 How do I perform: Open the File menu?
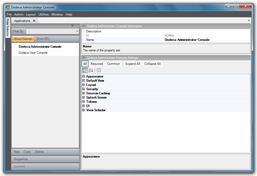click(9, 14)
